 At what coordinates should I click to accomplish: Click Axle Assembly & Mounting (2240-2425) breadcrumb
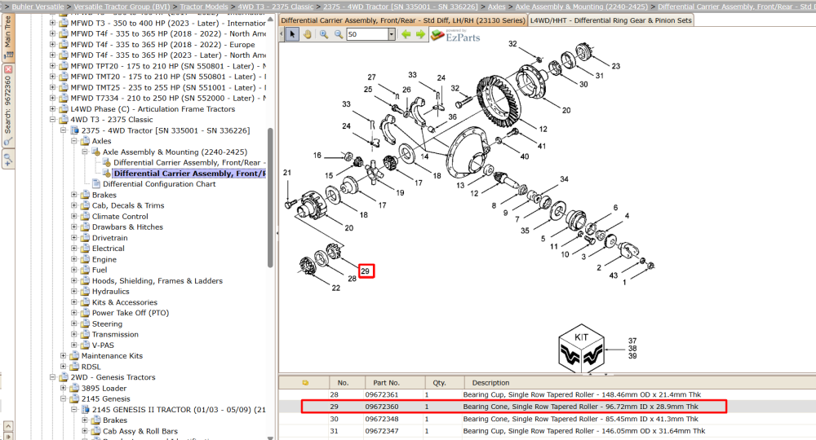(582, 7)
